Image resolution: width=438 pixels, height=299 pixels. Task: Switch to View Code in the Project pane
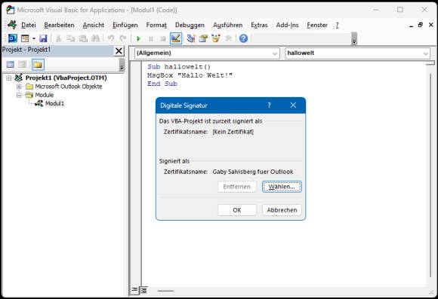pyautogui.click(x=11, y=65)
